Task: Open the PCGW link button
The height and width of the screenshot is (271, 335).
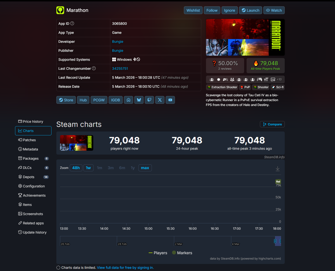Action: point(99,100)
